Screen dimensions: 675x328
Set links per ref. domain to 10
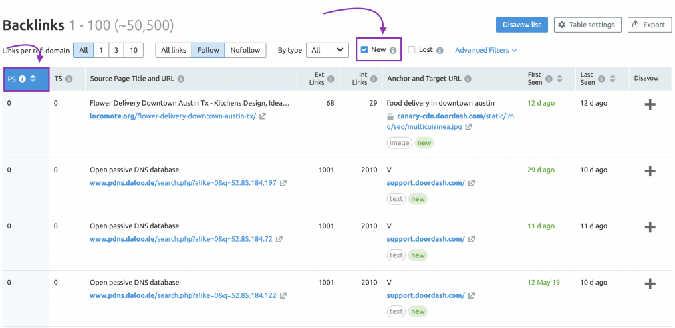(134, 50)
